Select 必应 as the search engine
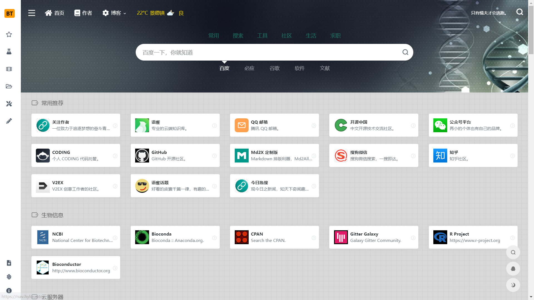Image resolution: width=534 pixels, height=300 pixels. pyautogui.click(x=249, y=68)
